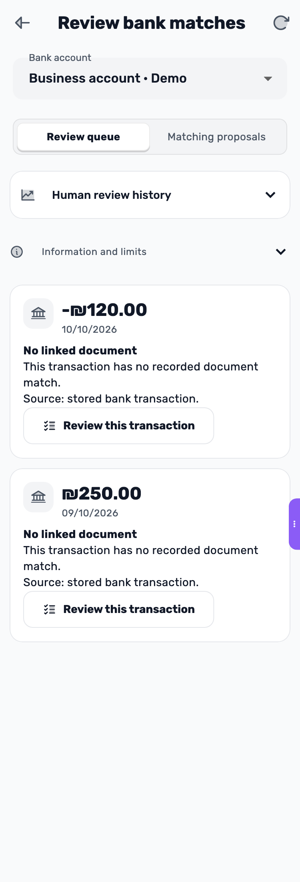Click the Information and limits label
This screenshot has height=882, width=300.
pos(94,252)
